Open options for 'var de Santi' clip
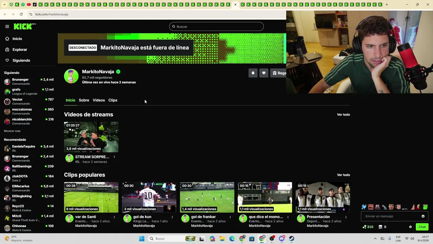433x244 pixels. point(114,217)
